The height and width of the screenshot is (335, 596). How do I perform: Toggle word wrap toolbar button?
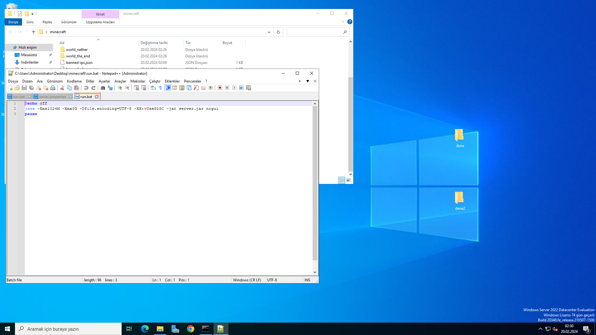153,88
